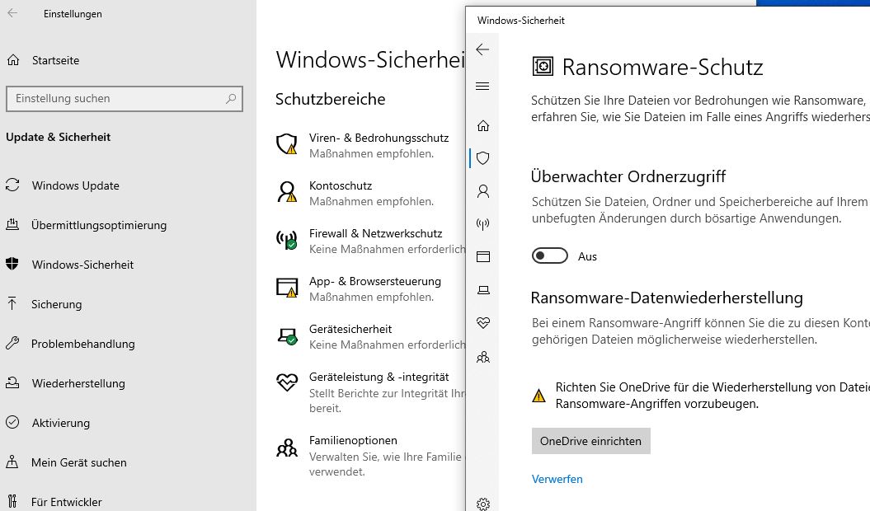Viewport: 870px width, 511px height.
Task: Click the Für Entwickler tools icon
Action: tap(12, 502)
